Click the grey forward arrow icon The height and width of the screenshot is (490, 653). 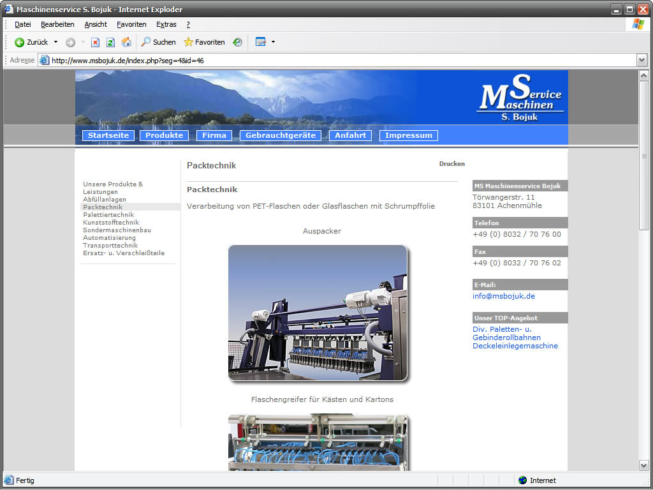70,42
